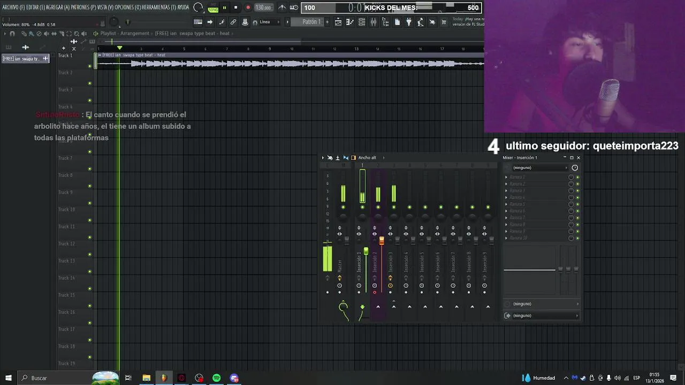Open the ARCHIVO menu
The width and height of the screenshot is (685, 385).
[x=13, y=7]
